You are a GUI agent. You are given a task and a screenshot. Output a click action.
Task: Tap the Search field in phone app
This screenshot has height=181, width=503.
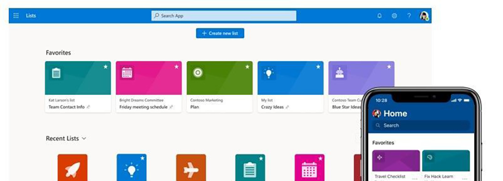[x=421, y=125]
